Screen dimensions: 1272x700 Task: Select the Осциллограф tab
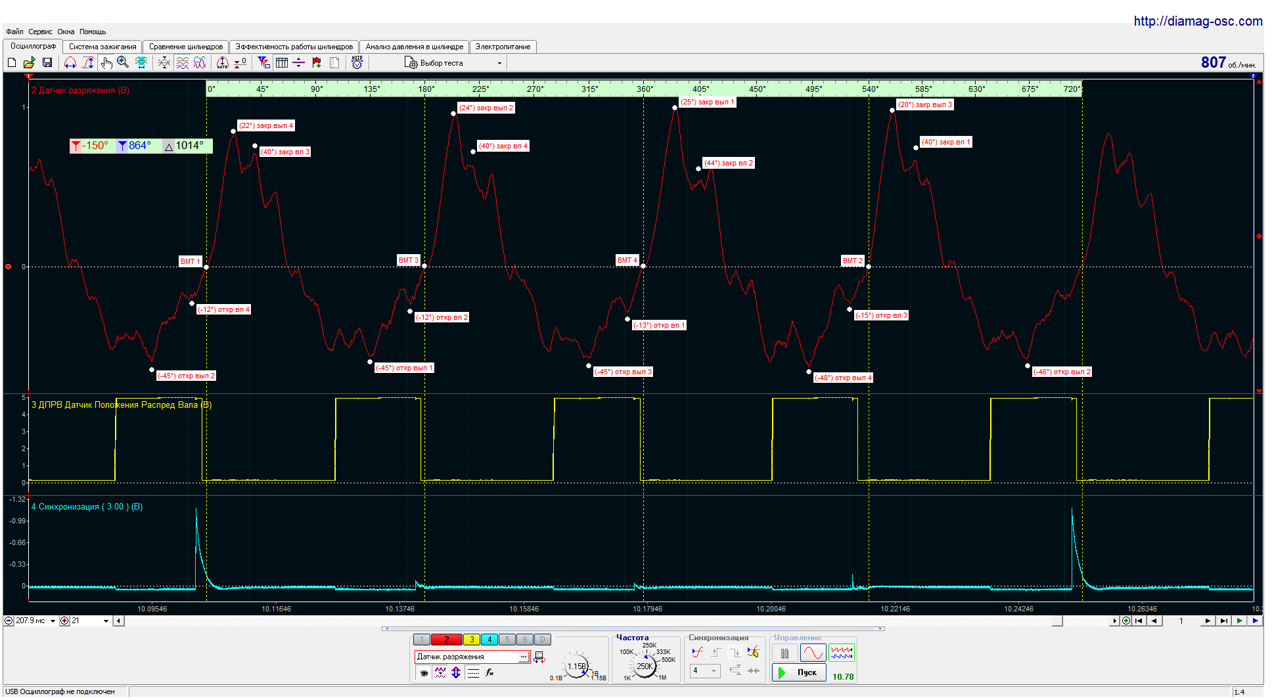[33, 46]
